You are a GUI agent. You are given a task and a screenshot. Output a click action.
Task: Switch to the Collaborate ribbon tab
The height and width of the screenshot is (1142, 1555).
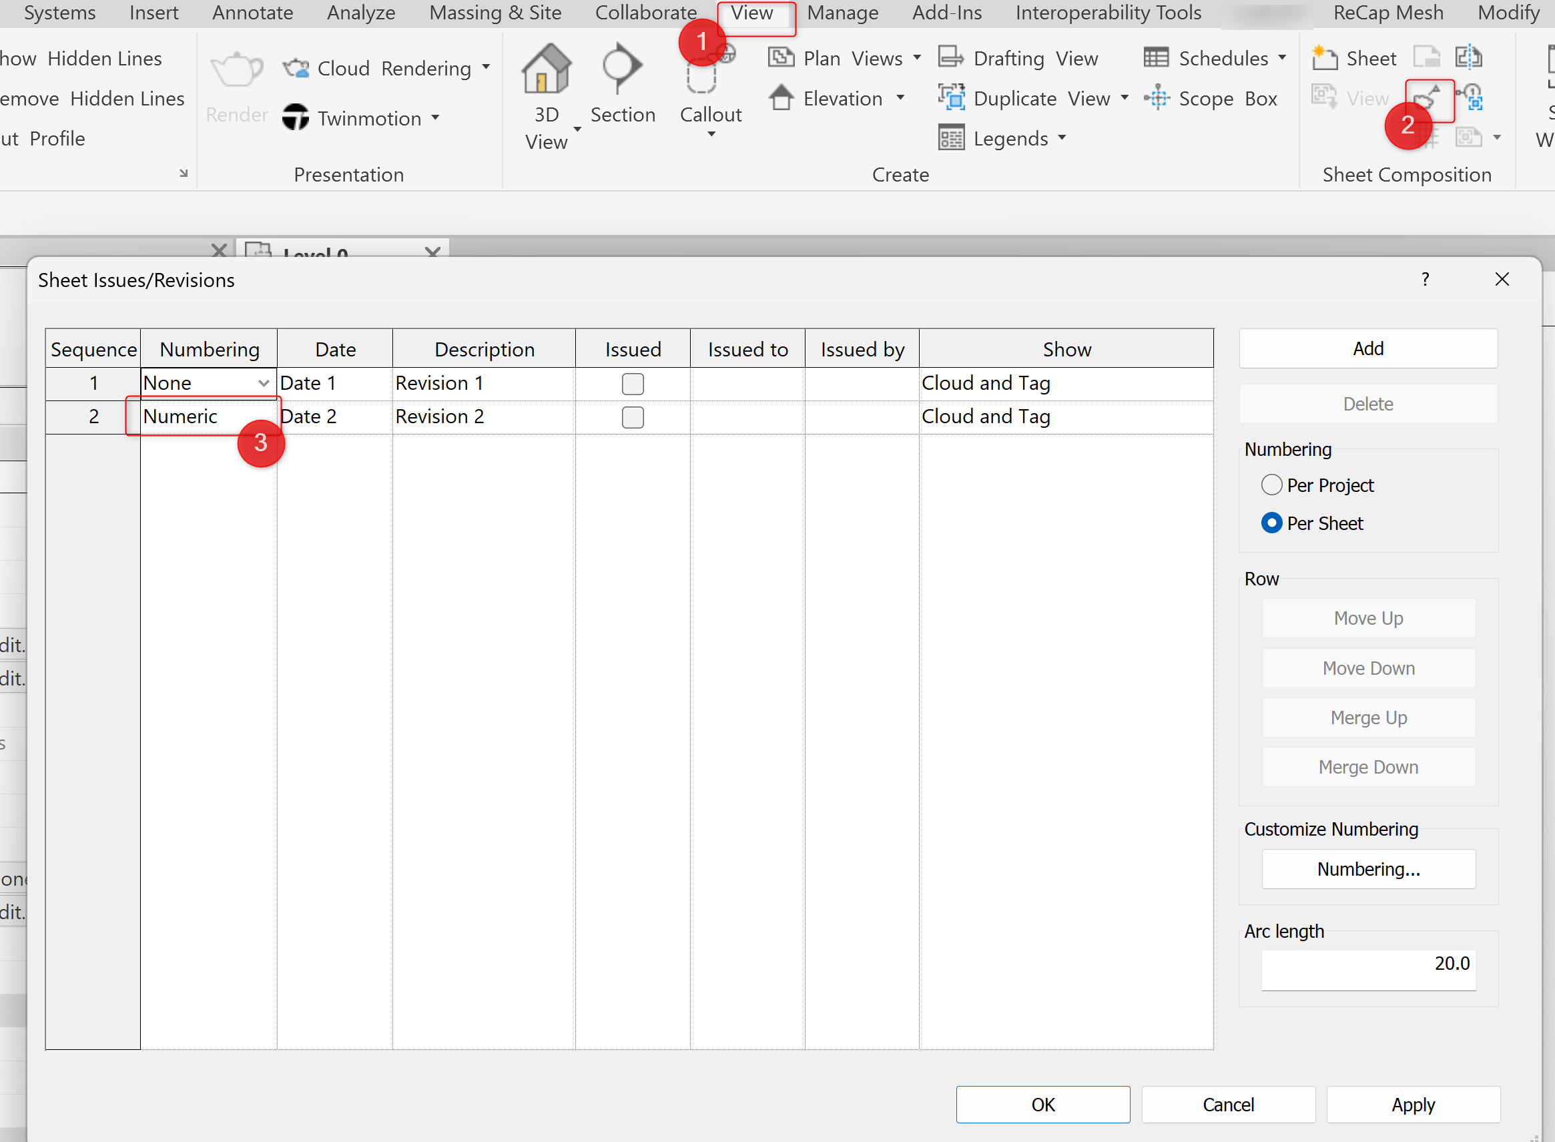[645, 13]
